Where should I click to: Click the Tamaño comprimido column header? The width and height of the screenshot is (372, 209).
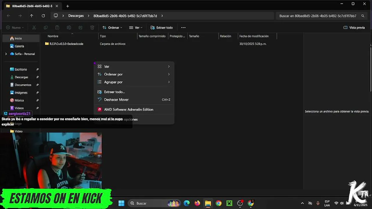point(153,36)
